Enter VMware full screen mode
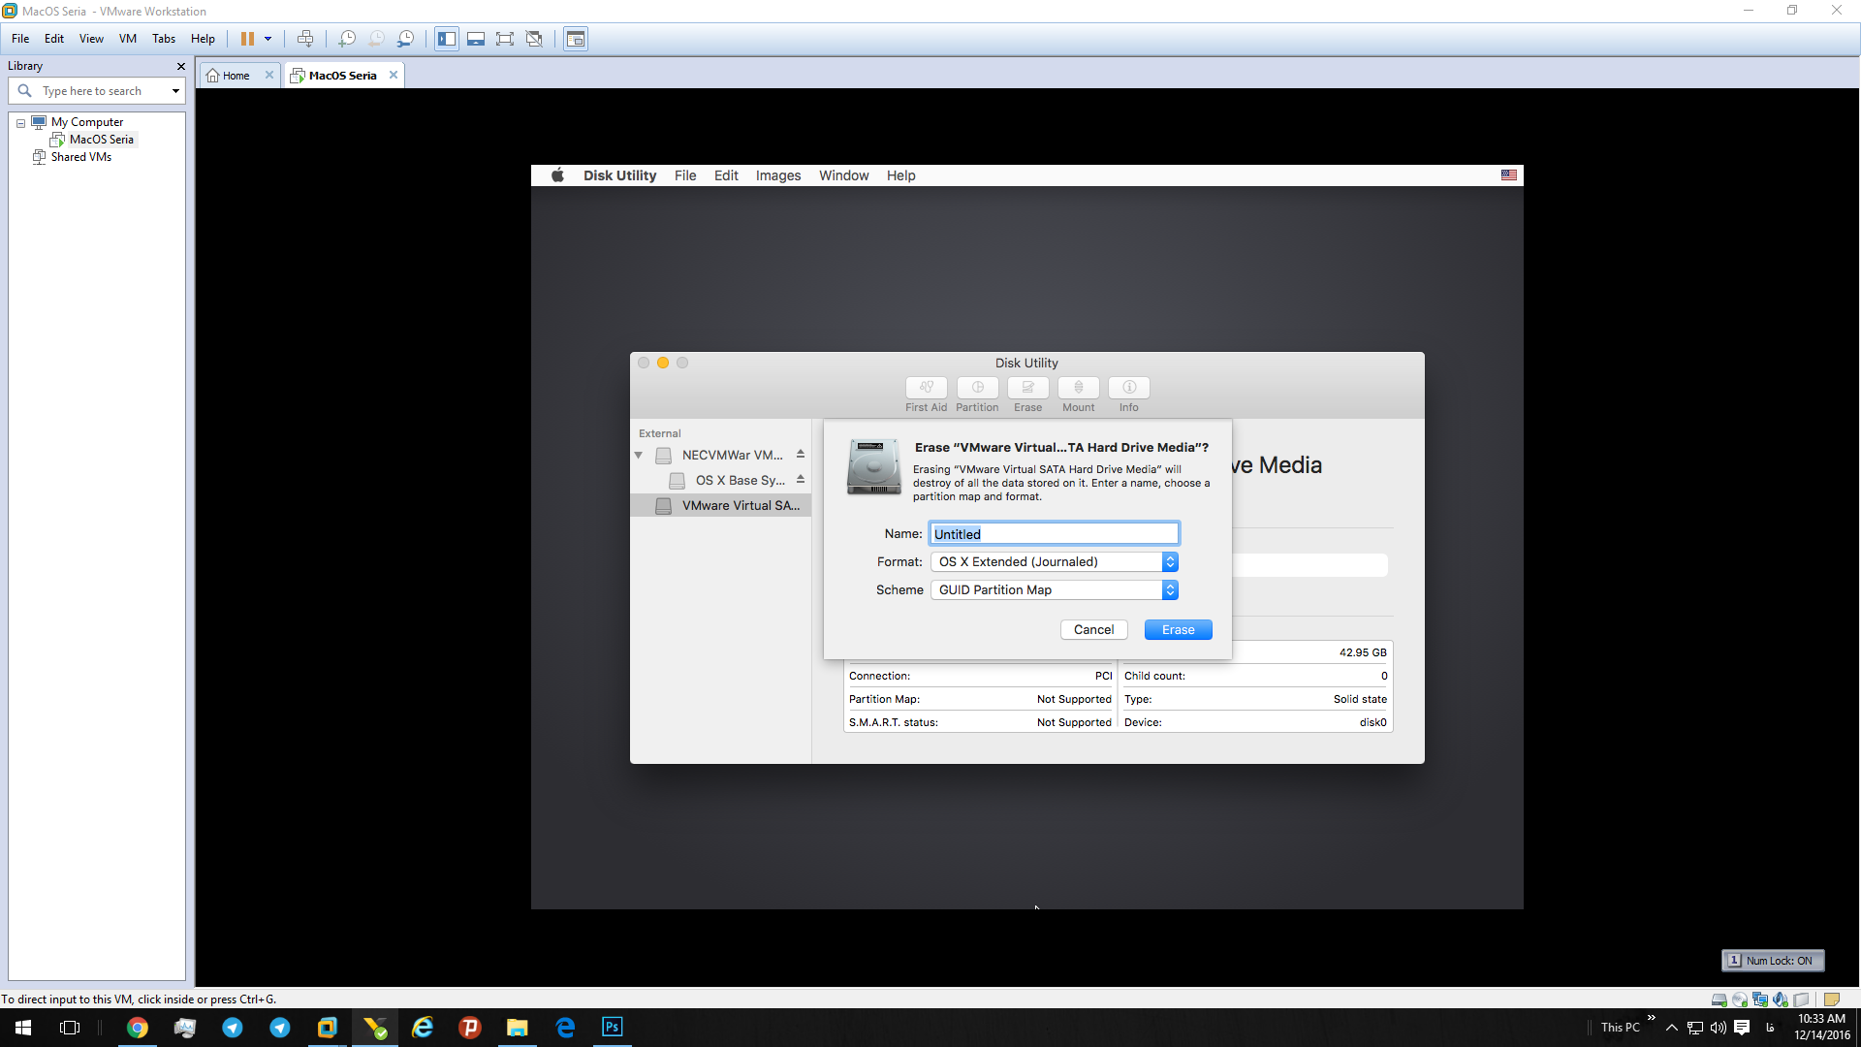 tap(505, 39)
